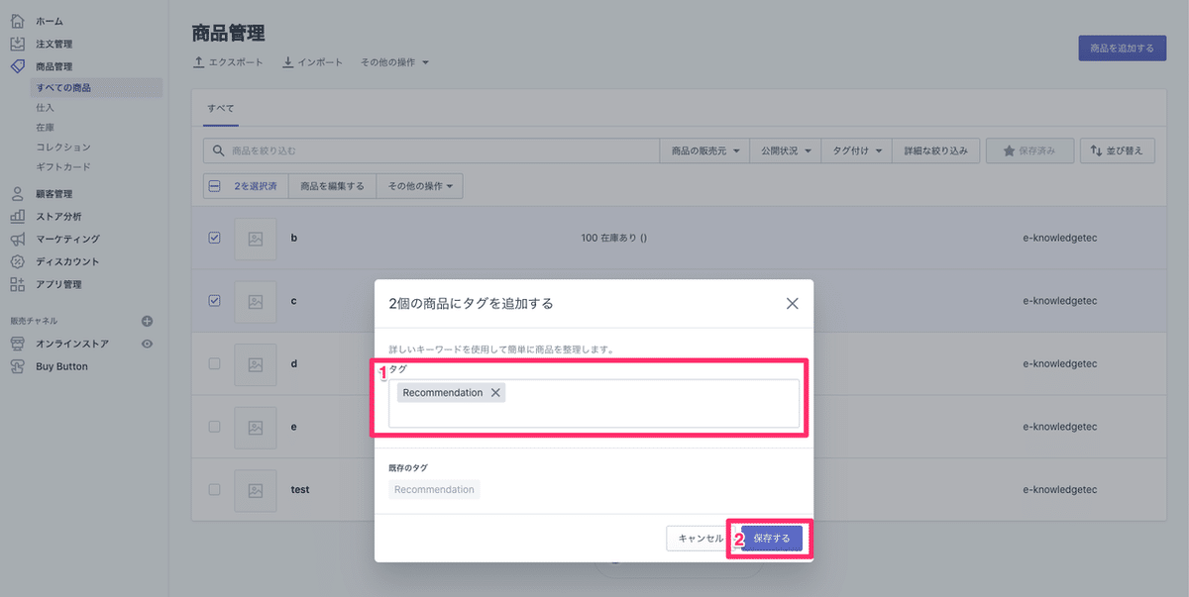Click the 並び替え sort button
This screenshot has height=597, width=1189.
(1117, 151)
